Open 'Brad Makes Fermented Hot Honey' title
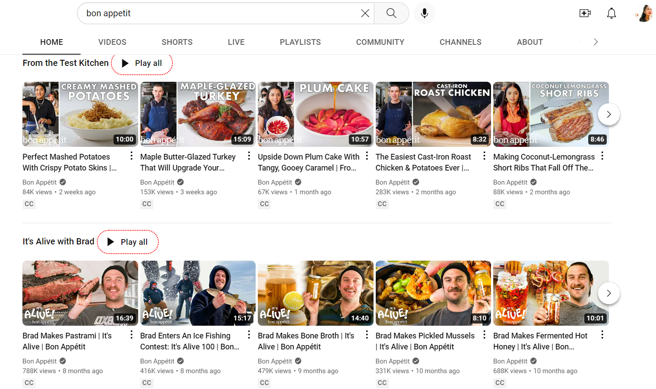The width and height of the screenshot is (656, 389). click(x=540, y=341)
